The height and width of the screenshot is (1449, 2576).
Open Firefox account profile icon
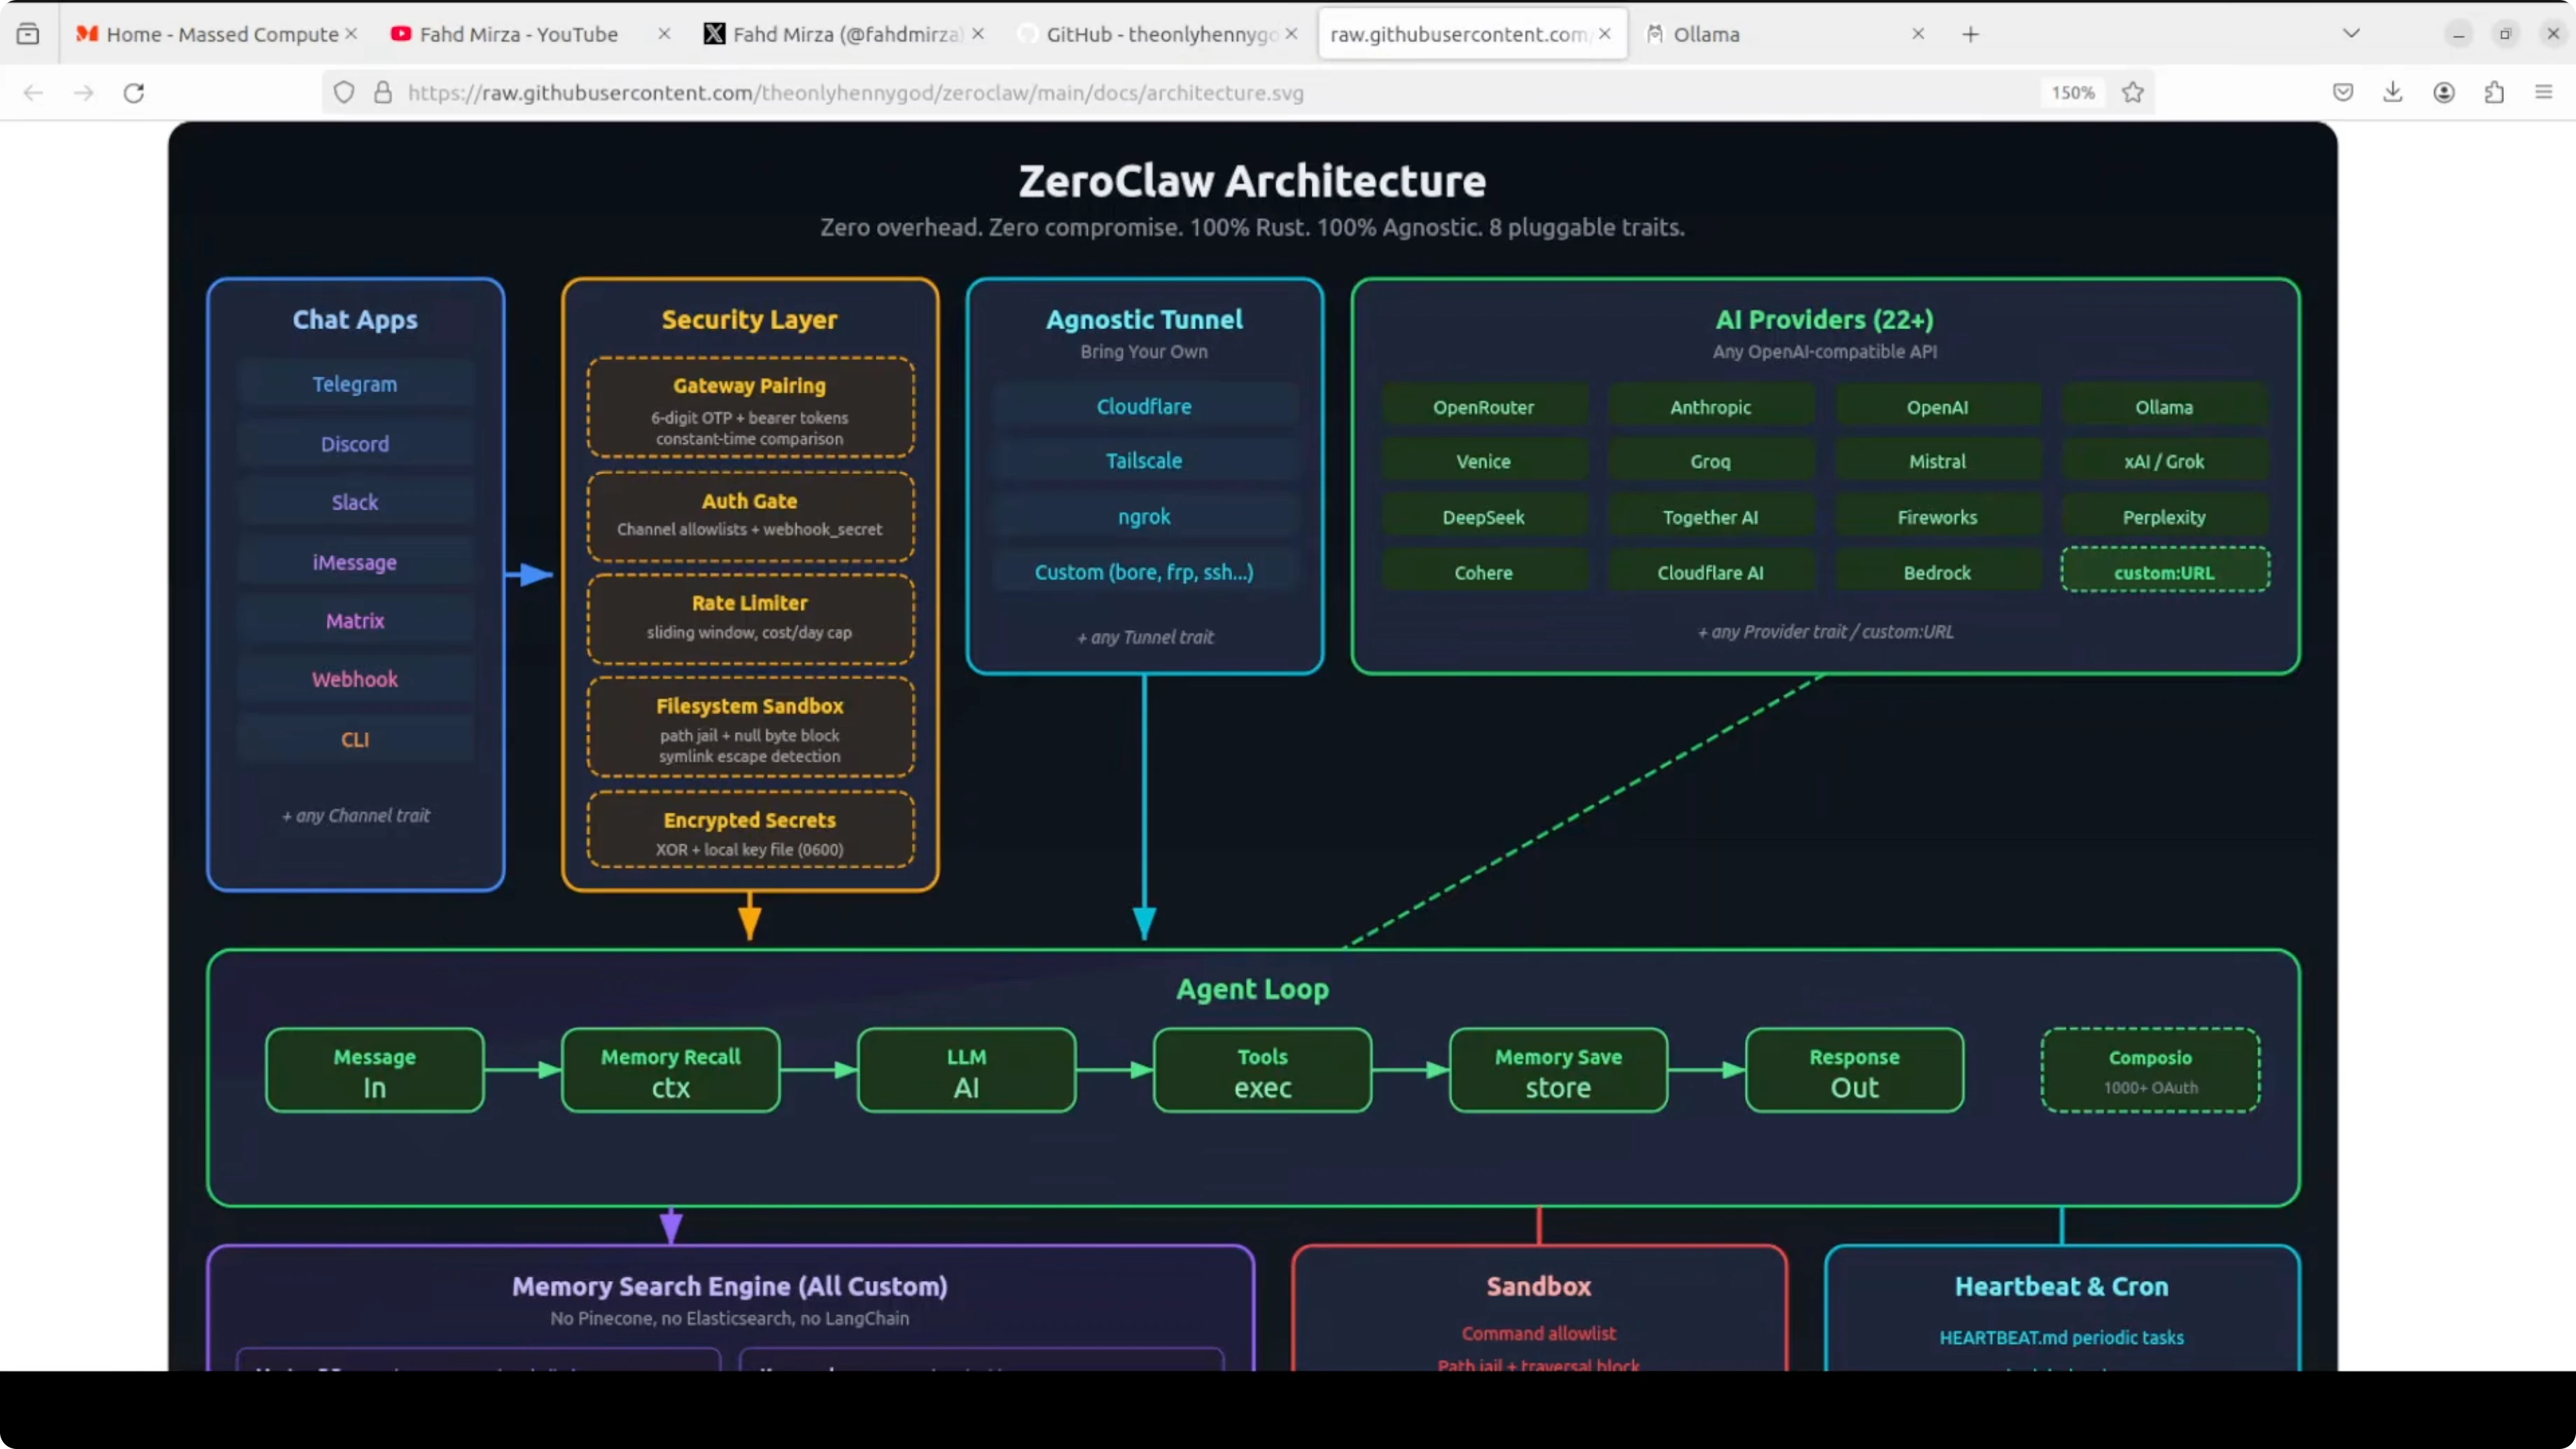(2444, 93)
